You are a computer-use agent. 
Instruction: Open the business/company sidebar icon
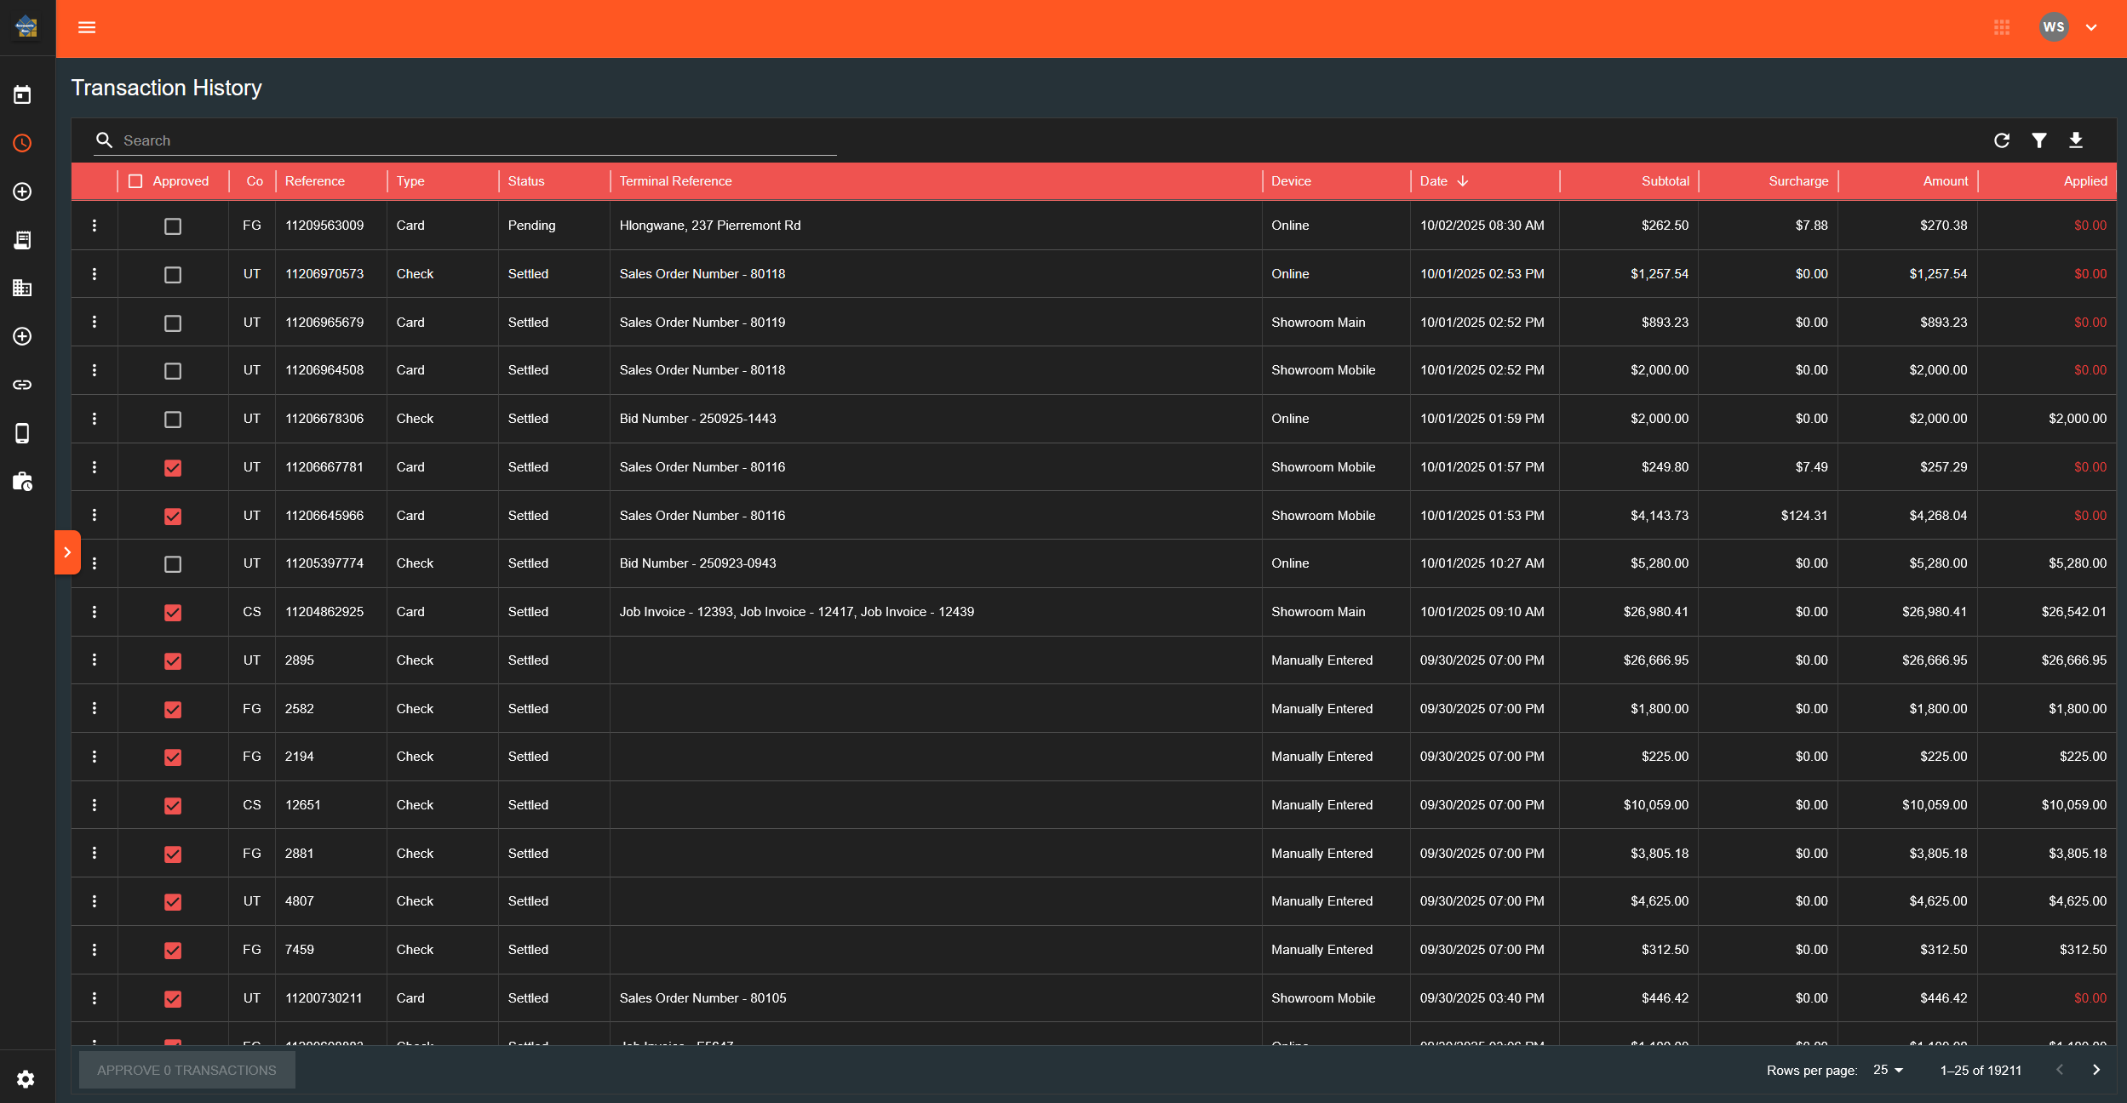(x=23, y=288)
